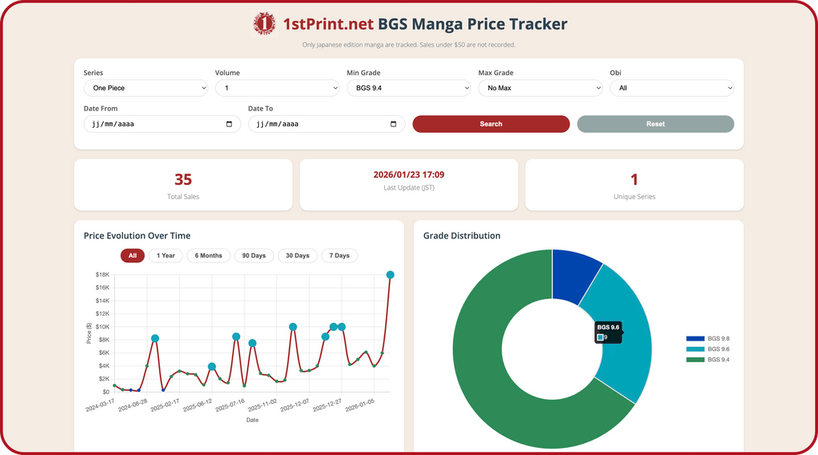Switch chart to 7 Days range
Screen dimensions: 818x455
click(340, 255)
